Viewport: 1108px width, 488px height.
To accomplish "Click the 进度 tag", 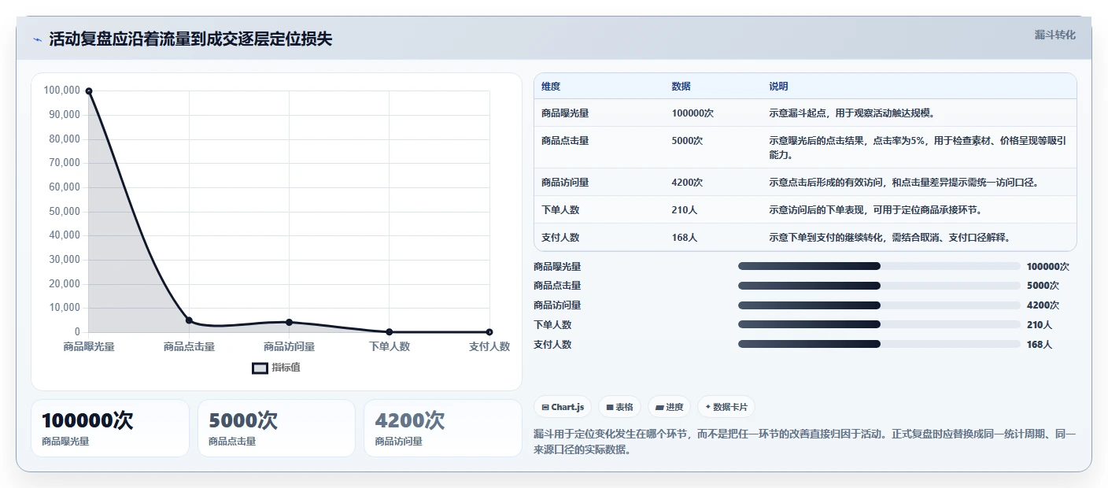I will 669,407.
